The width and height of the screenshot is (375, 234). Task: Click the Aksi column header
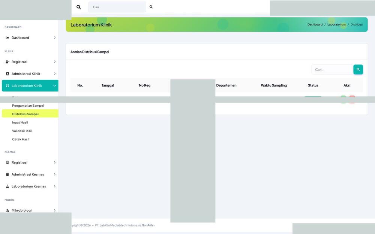tap(347, 85)
